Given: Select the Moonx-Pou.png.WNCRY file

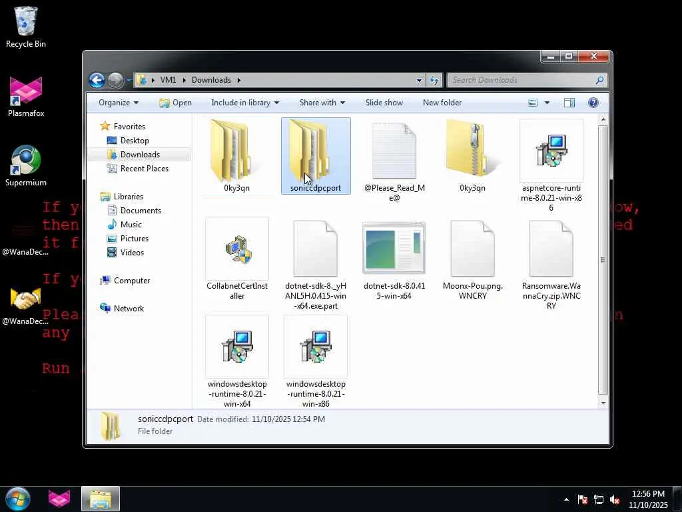Looking at the screenshot, I should 472,259.
